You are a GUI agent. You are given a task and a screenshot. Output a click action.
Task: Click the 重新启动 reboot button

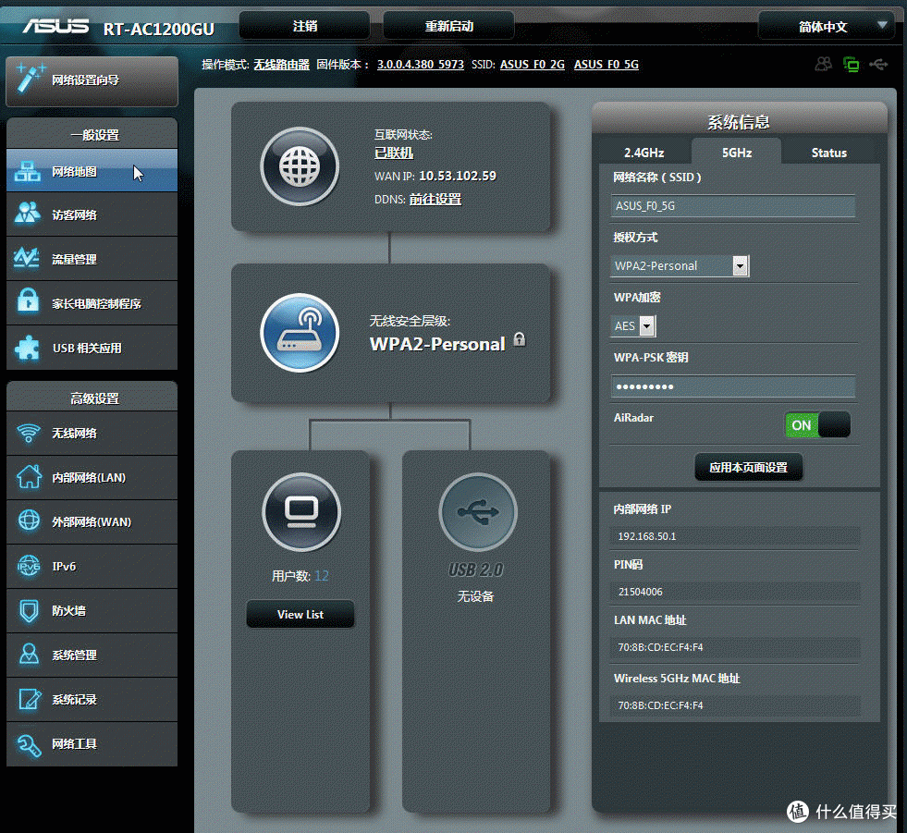(448, 26)
